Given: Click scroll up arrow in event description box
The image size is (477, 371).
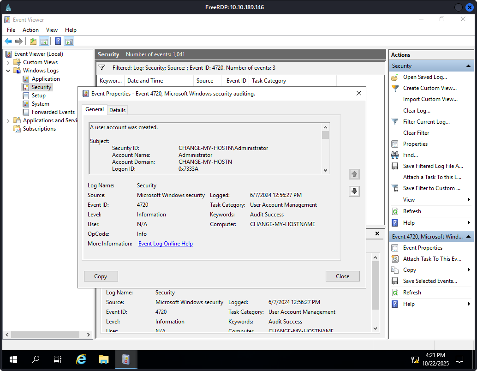Looking at the screenshot, I should [326, 127].
